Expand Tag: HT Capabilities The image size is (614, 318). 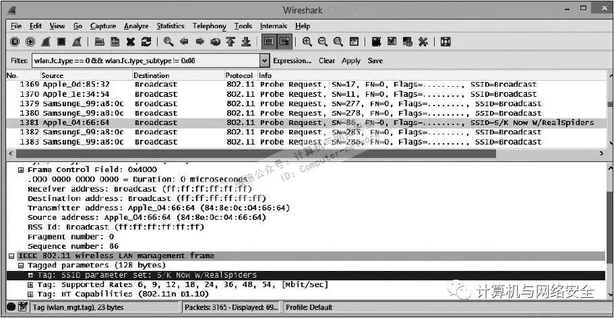click(30, 294)
